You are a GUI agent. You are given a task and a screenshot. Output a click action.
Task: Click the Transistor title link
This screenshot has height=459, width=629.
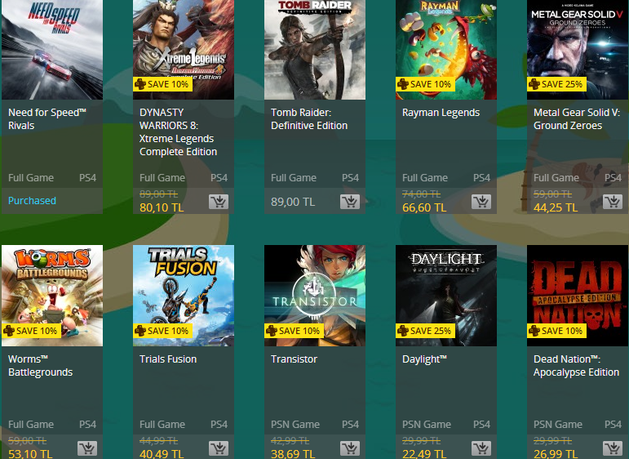[x=294, y=359]
